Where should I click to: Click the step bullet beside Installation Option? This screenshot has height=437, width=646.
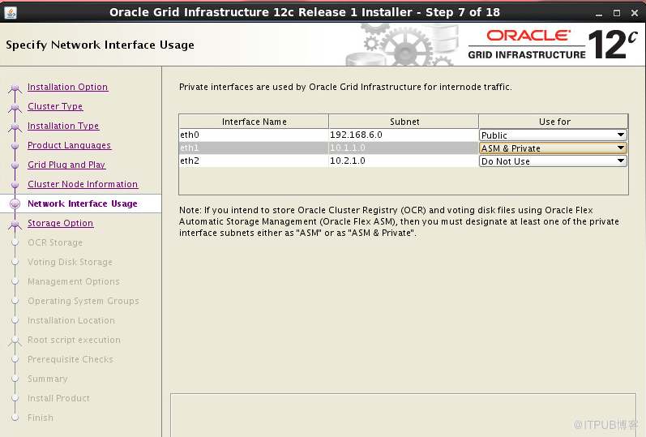[15, 88]
